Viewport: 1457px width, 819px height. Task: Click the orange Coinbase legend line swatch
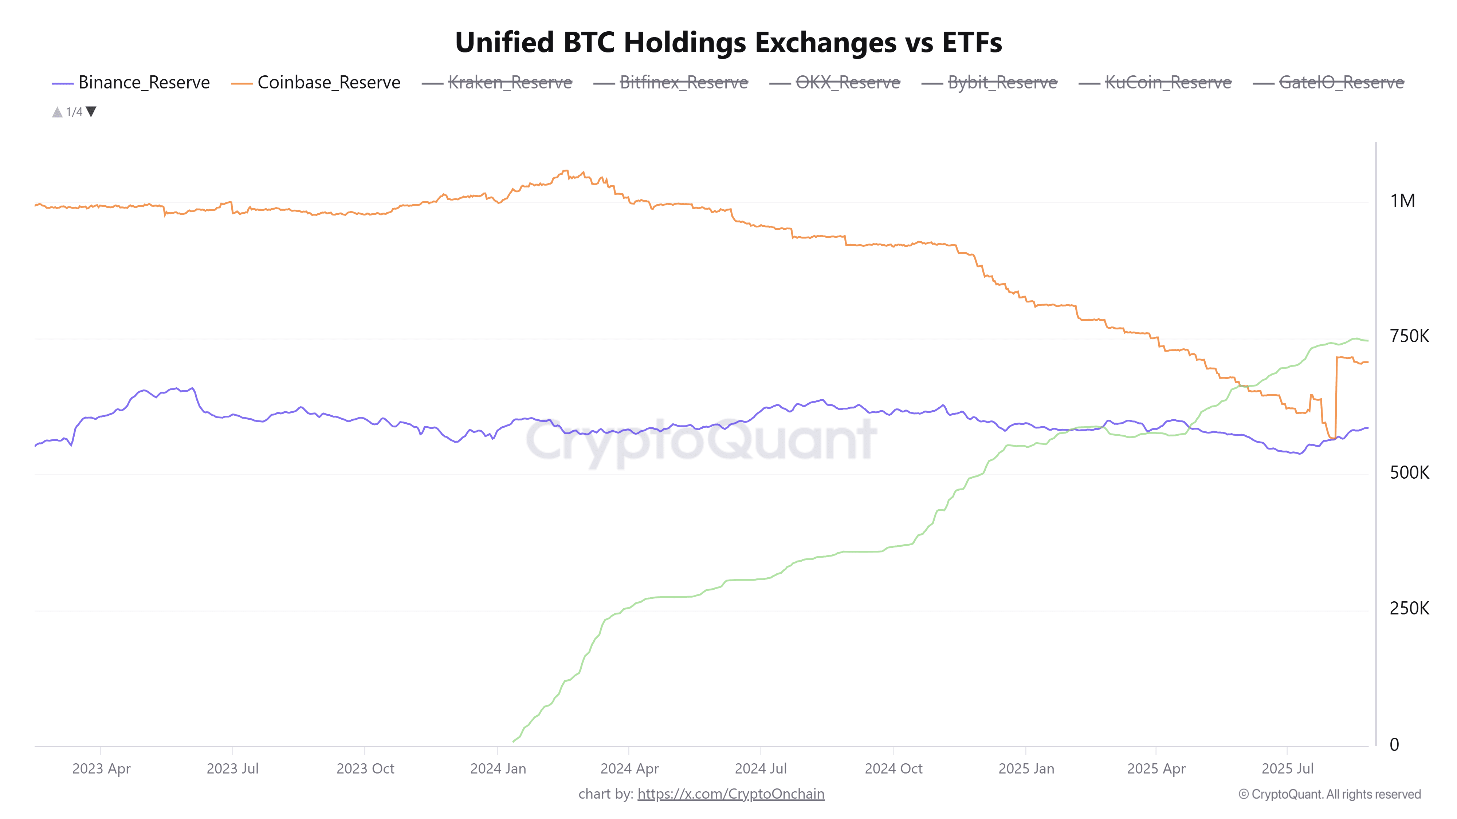pos(241,84)
